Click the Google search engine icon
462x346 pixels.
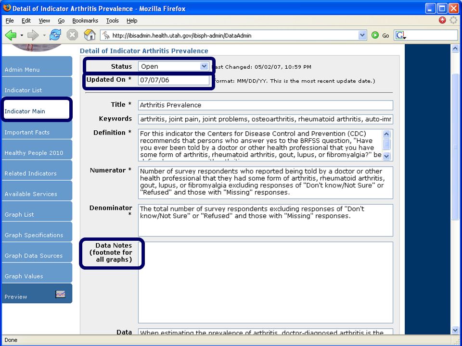point(400,36)
